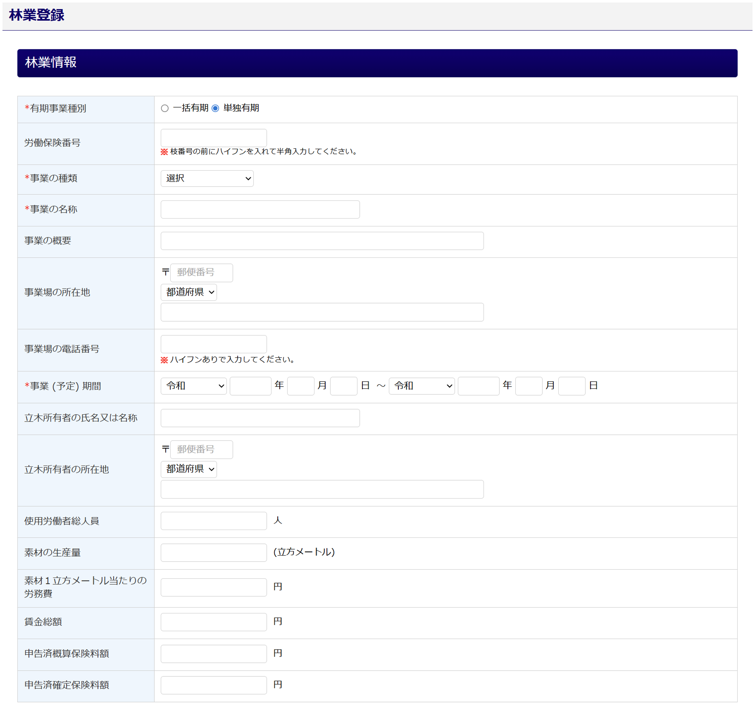This screenshot has height=713, width=755.
Task: Click the 事業場の電話番号 input field
Action: point(213,344)
